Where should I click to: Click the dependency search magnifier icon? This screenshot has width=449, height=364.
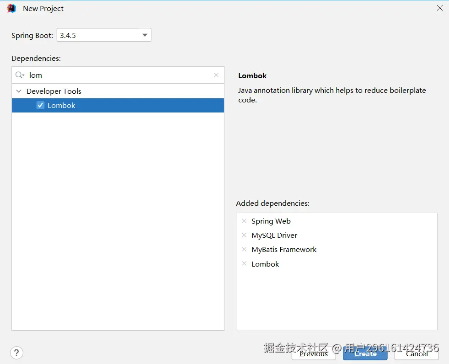20,75
